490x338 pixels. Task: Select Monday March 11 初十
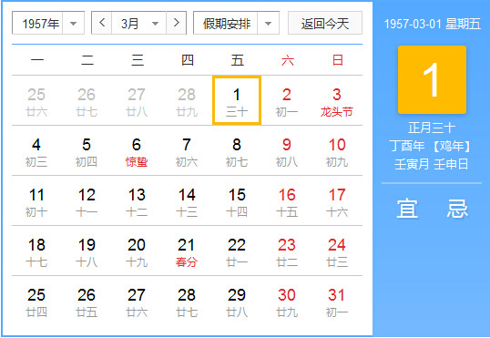point(36,201)
